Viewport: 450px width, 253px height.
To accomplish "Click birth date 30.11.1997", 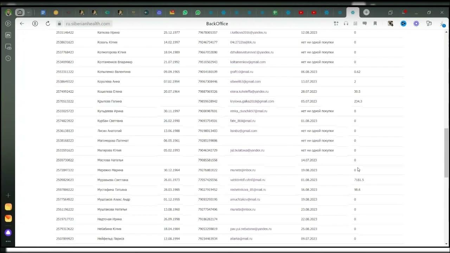I will pyautogui.click(x=172, y=111).
